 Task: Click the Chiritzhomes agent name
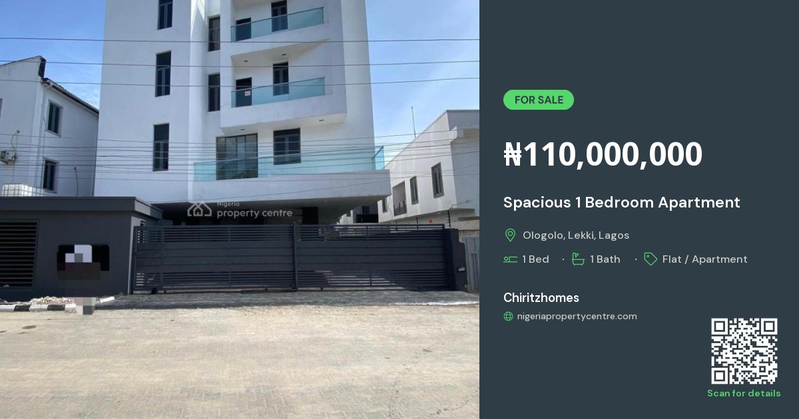point(541,298)
